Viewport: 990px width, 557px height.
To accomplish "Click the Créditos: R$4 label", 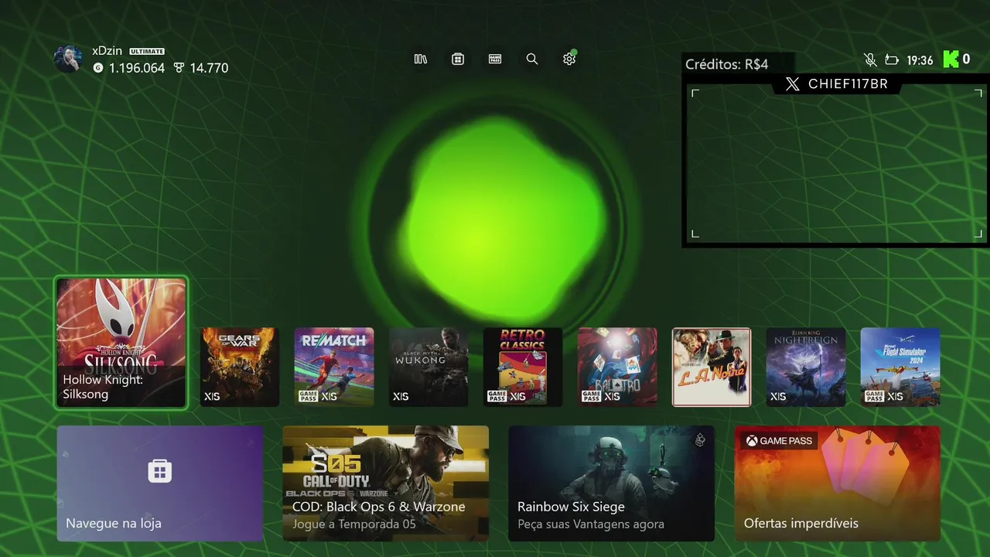I will [727, 64].
